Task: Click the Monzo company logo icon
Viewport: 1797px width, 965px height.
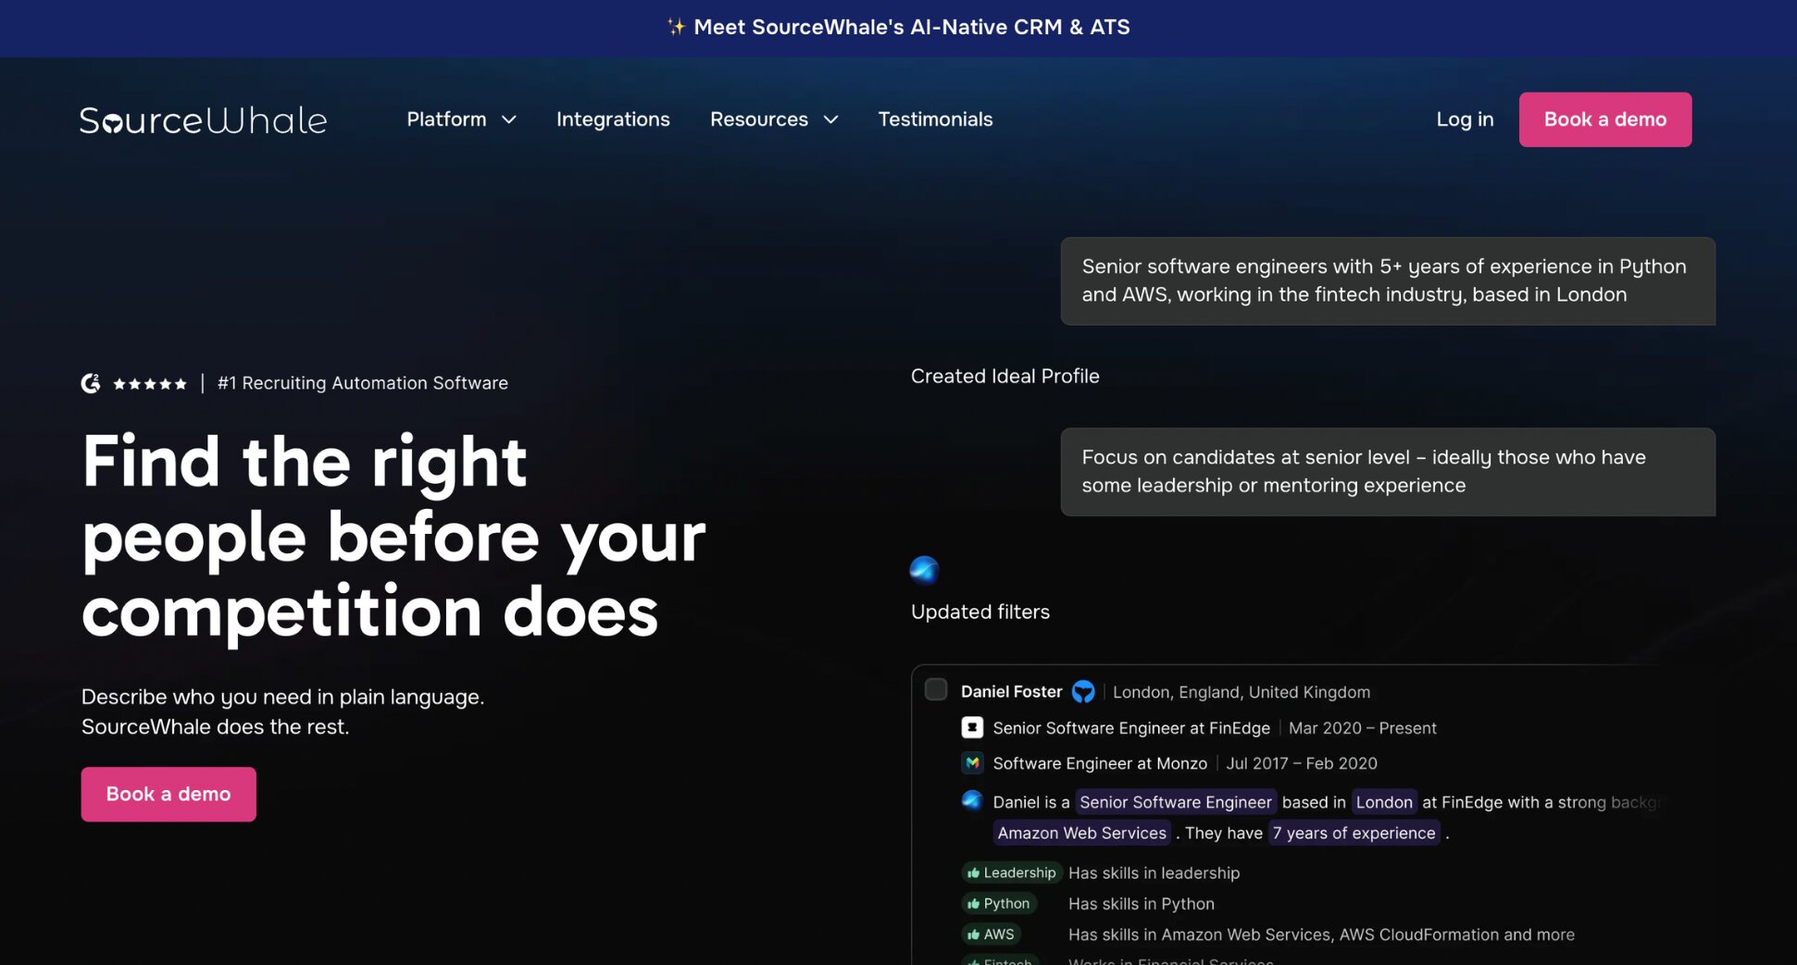Action: point(972,762)
